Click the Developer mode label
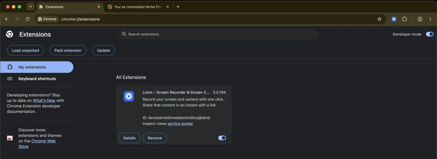 pyautogui.click(x=407, y=34)
